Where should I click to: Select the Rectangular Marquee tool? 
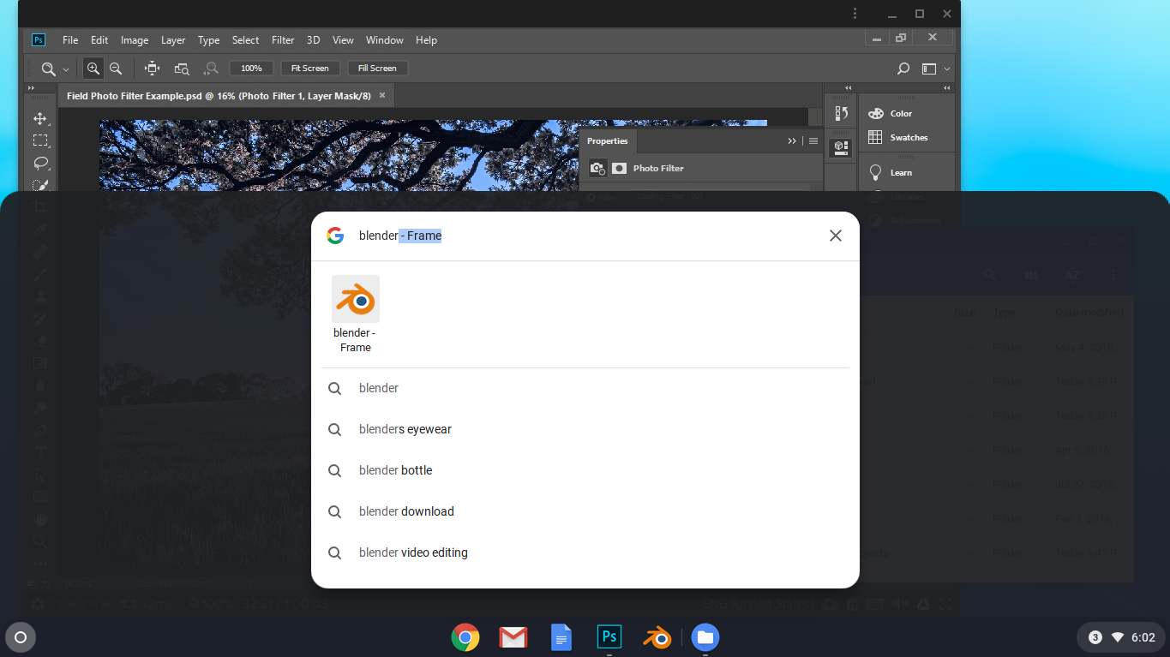(40, 140)
